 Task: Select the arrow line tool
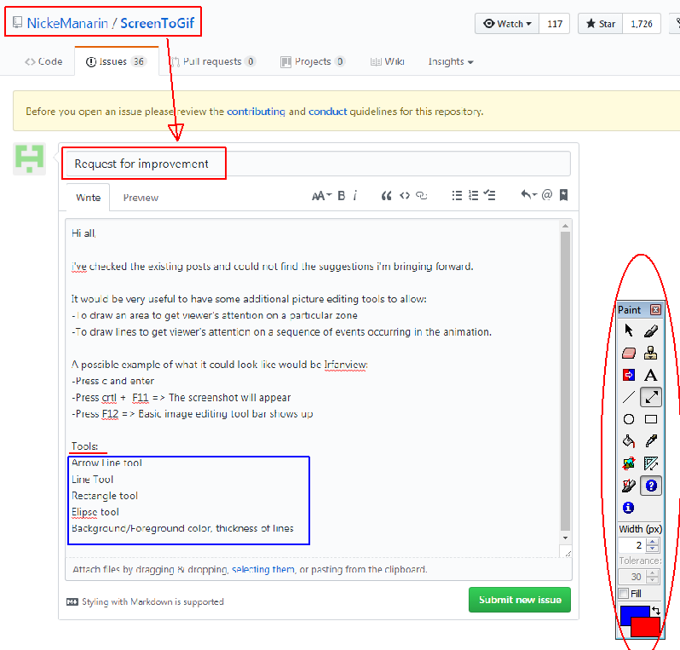click(651, 397)
